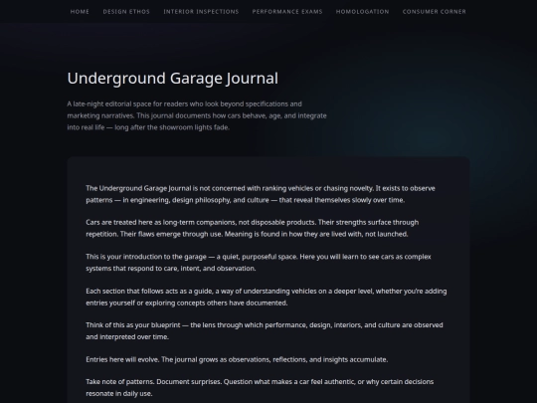Go to Design Ethos page

pos(126,12)
